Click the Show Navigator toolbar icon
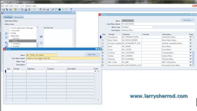197x111 pixels. click(10, 10)
